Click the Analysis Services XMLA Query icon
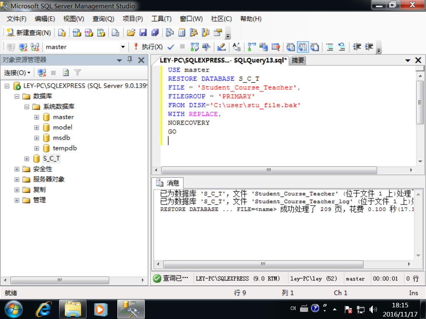The width and height of the screenshot is (426, 319). point(101,33)
